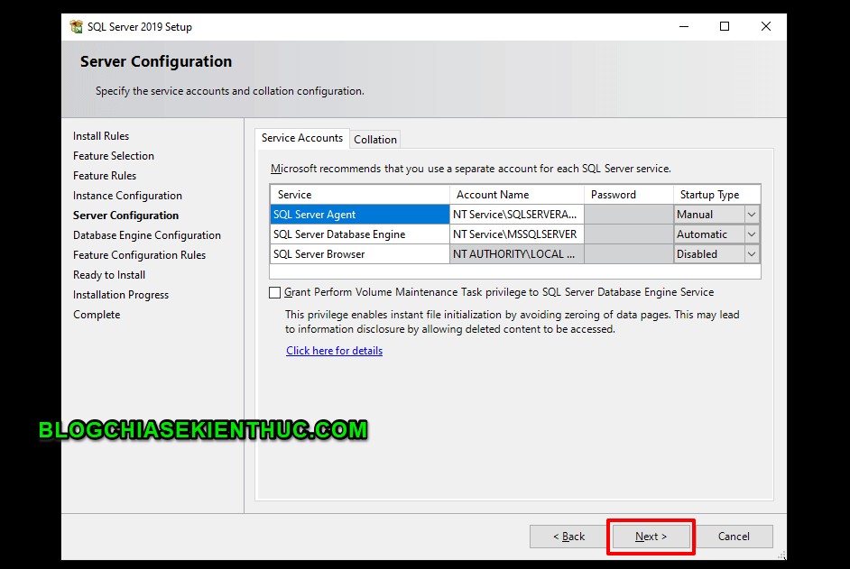Click the Cancel button

click(x=735, y=536)
